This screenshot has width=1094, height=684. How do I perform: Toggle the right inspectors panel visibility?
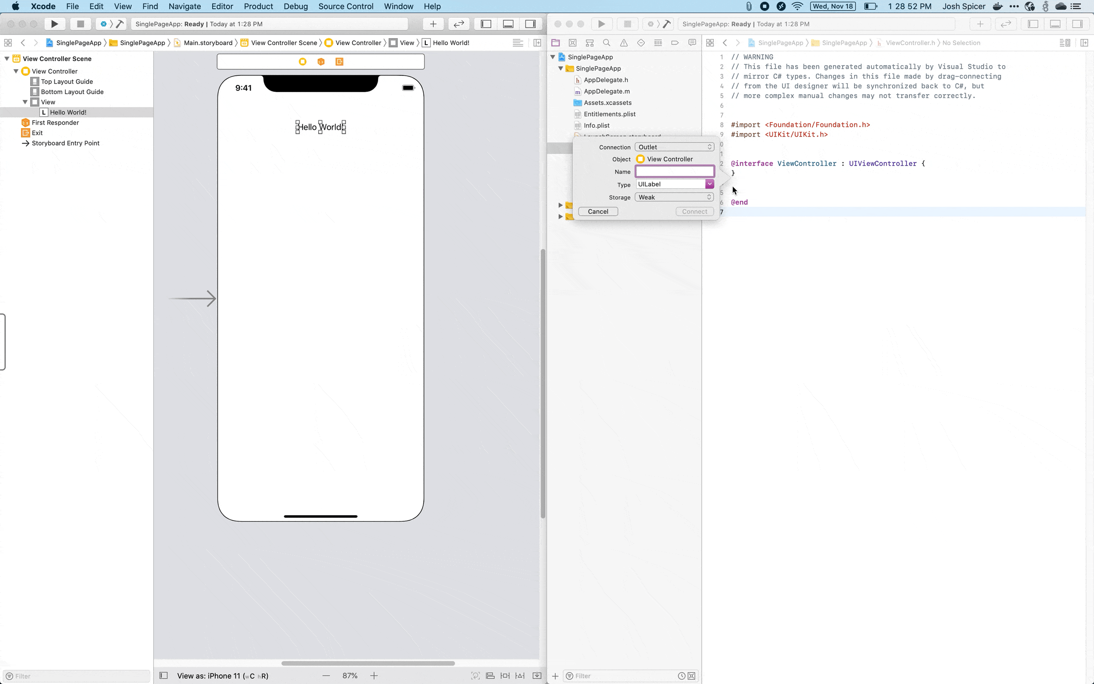pos(530,24)
